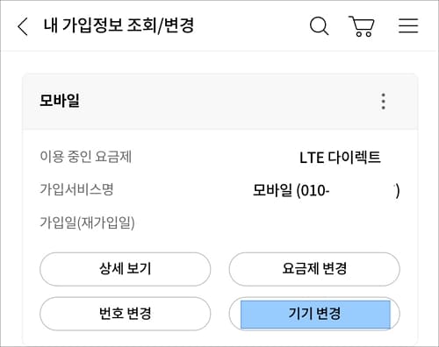Click the page title 내 가입정보 조회/변경
Screen dimensions: 439x347
(x=119, y=25)
